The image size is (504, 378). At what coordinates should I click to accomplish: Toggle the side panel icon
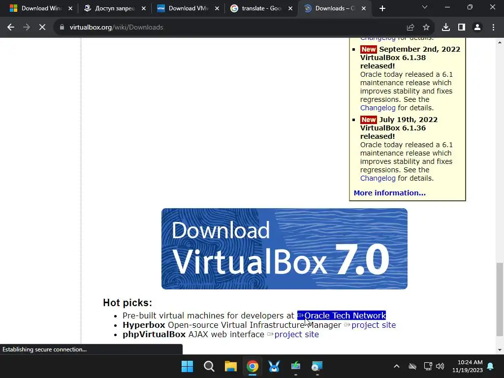462,28
